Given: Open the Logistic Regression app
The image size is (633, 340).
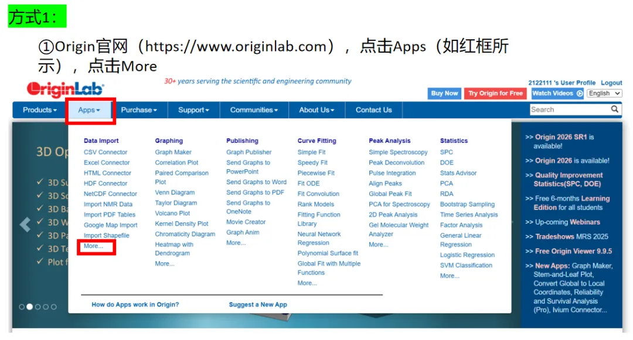Looking at the screenshot, I should (x=467, y=255).
